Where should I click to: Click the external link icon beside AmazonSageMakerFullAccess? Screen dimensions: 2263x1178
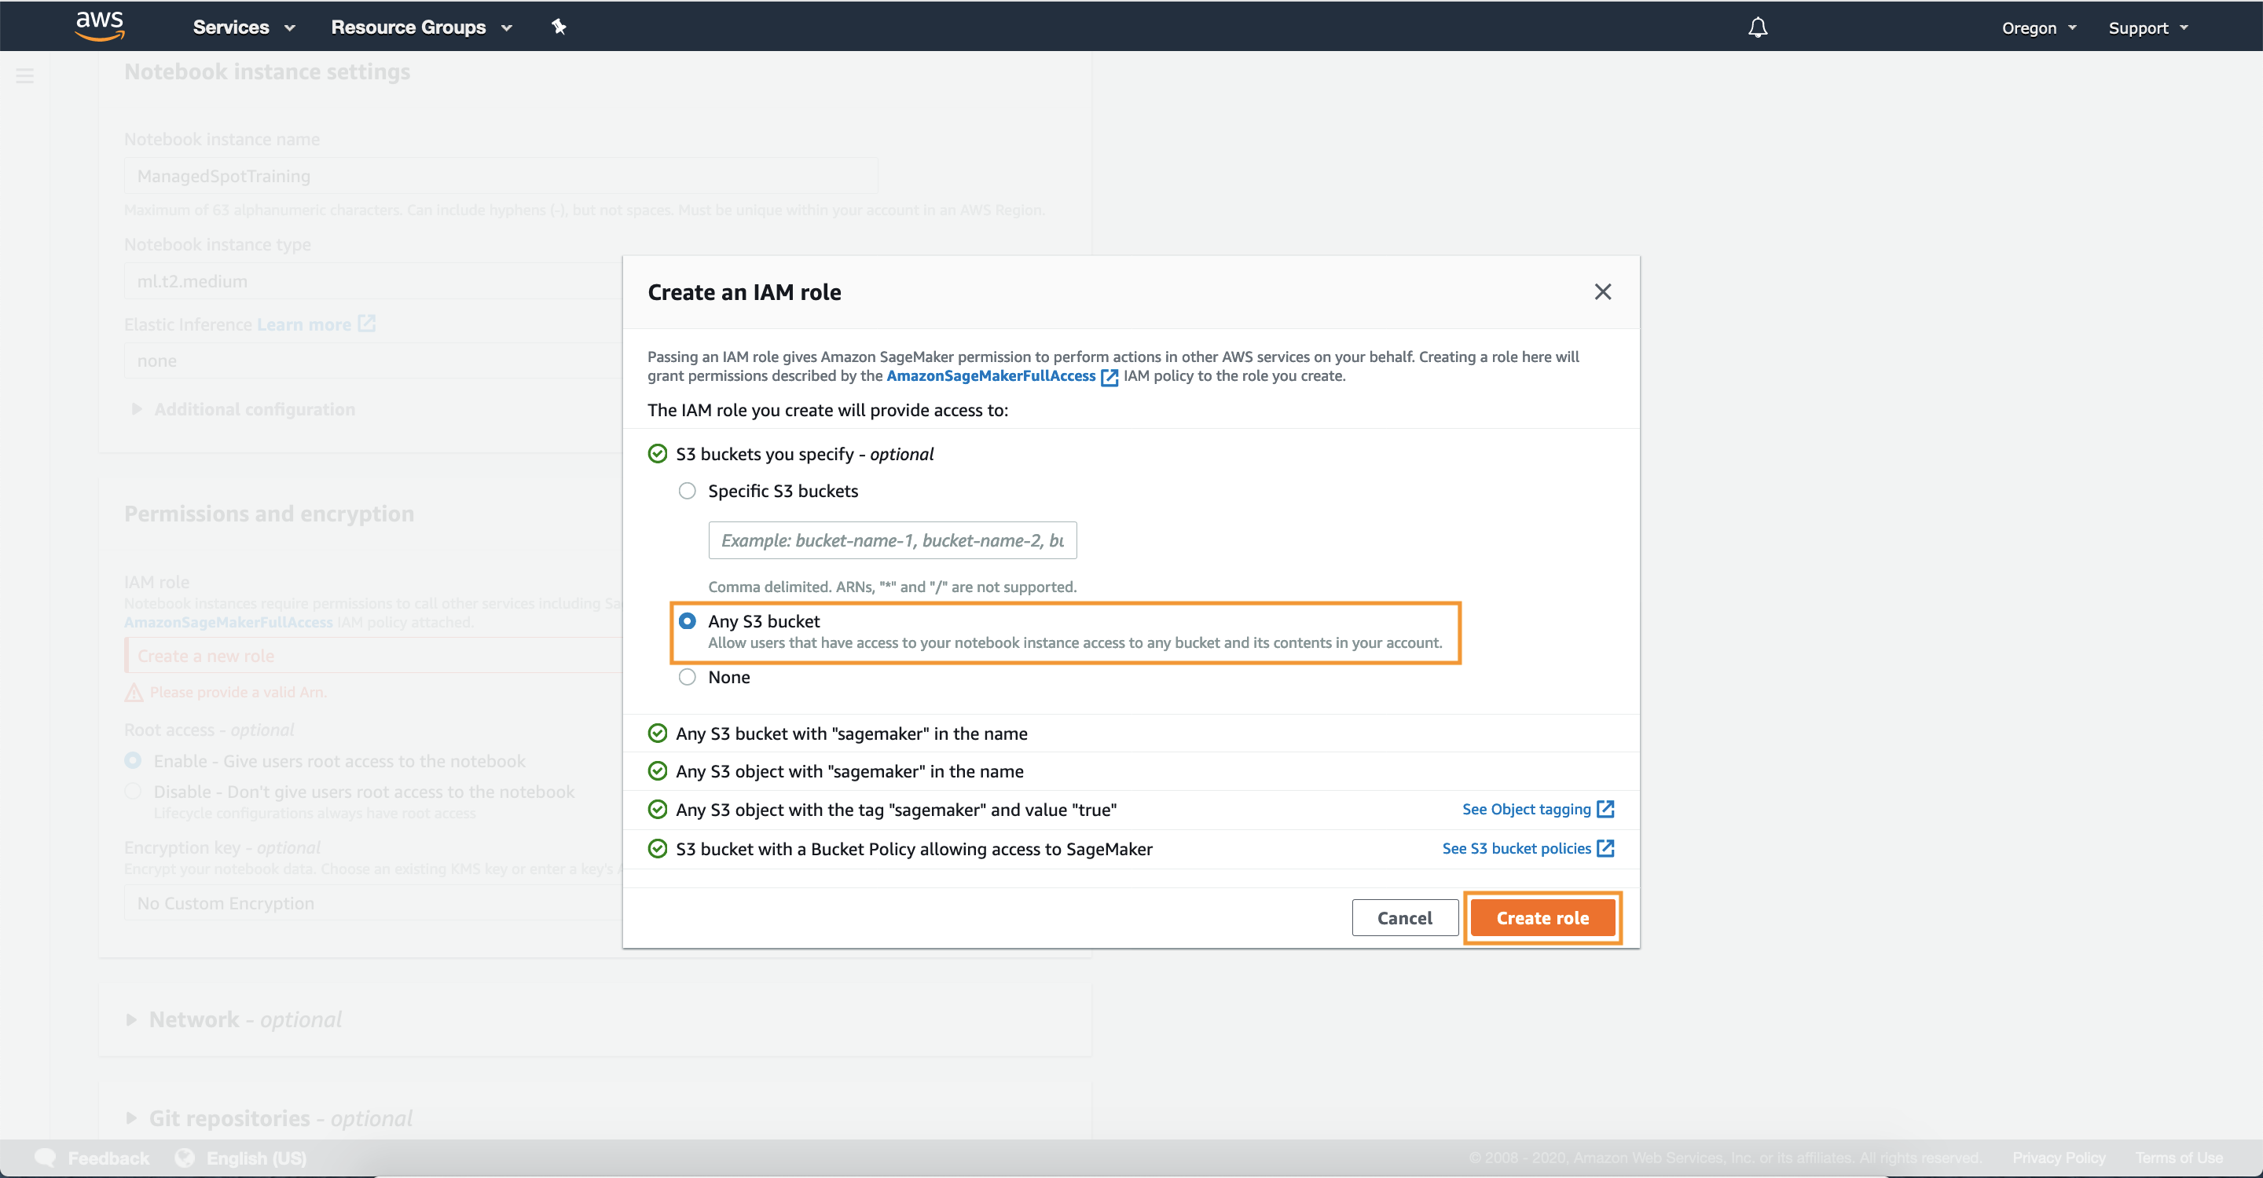tap(1109, 377)
